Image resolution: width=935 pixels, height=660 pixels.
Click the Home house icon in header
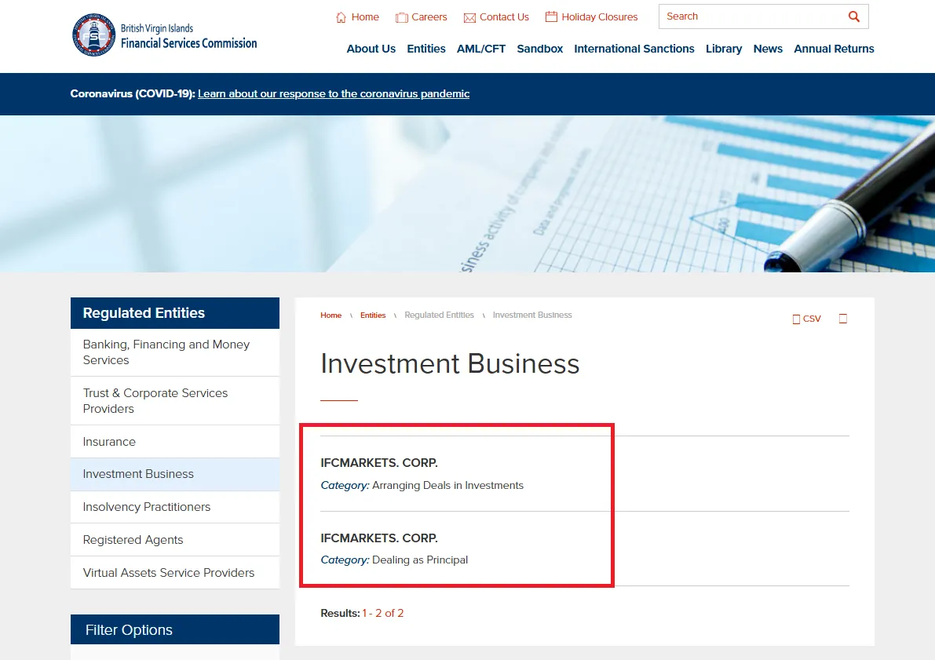click(x=341, y=17)
